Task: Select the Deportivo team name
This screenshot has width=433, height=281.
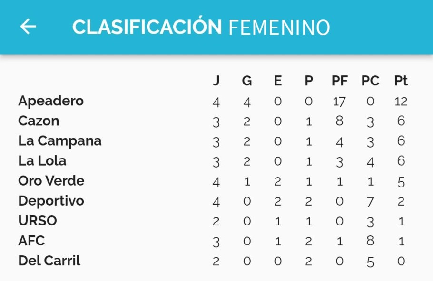Action: point(51,201)
